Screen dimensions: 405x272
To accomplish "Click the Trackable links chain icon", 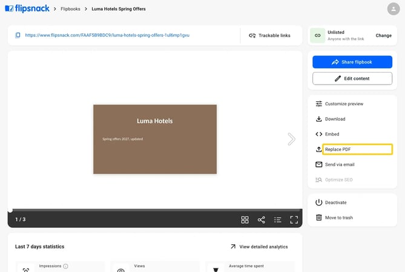I will click(252, 36).
